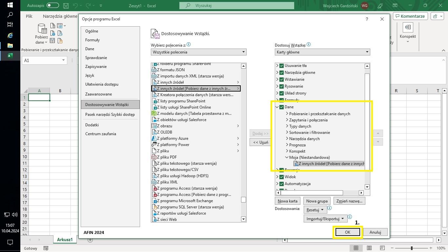Collapse the Dane tab node
The width and height of the screenshot is (448, 252).
[x=277, y=107]
